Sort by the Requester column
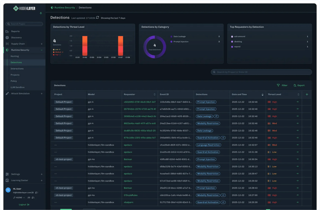This screenshot has height=210, width=320. tap(154, 94)
